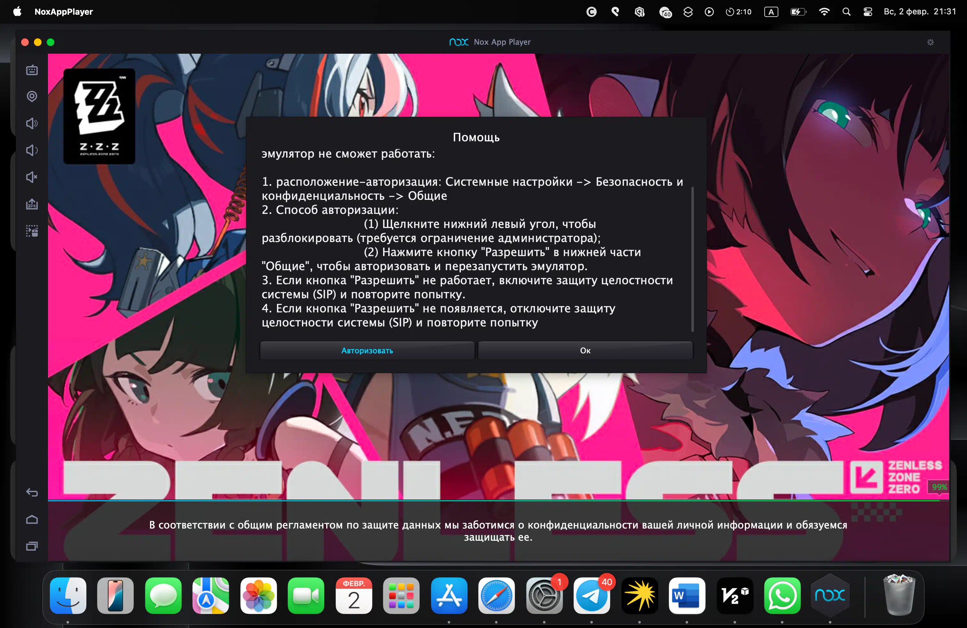Open Calendar from the Dock
This screenshot has height=628, width=967.
(x=354, y=595)
